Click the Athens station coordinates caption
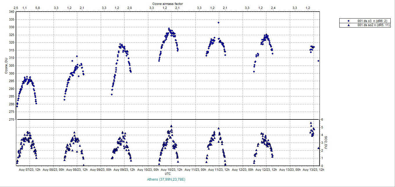 166,179
